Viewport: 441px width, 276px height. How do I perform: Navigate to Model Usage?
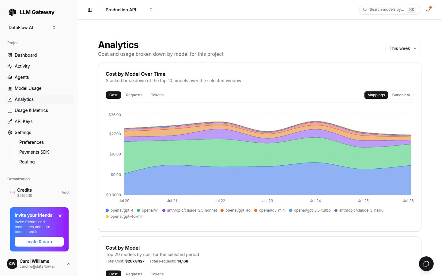(x=39, y=88)
